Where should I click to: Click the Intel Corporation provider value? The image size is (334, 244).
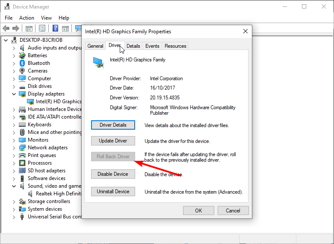(166, 78)
